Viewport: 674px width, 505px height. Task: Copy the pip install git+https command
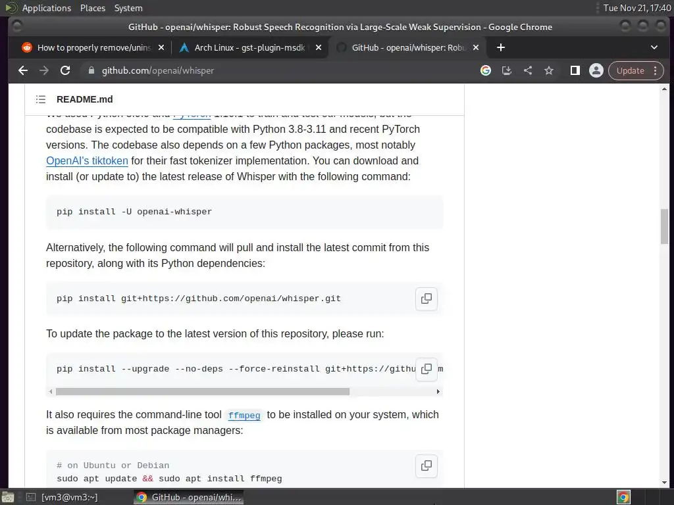point(427,299)
